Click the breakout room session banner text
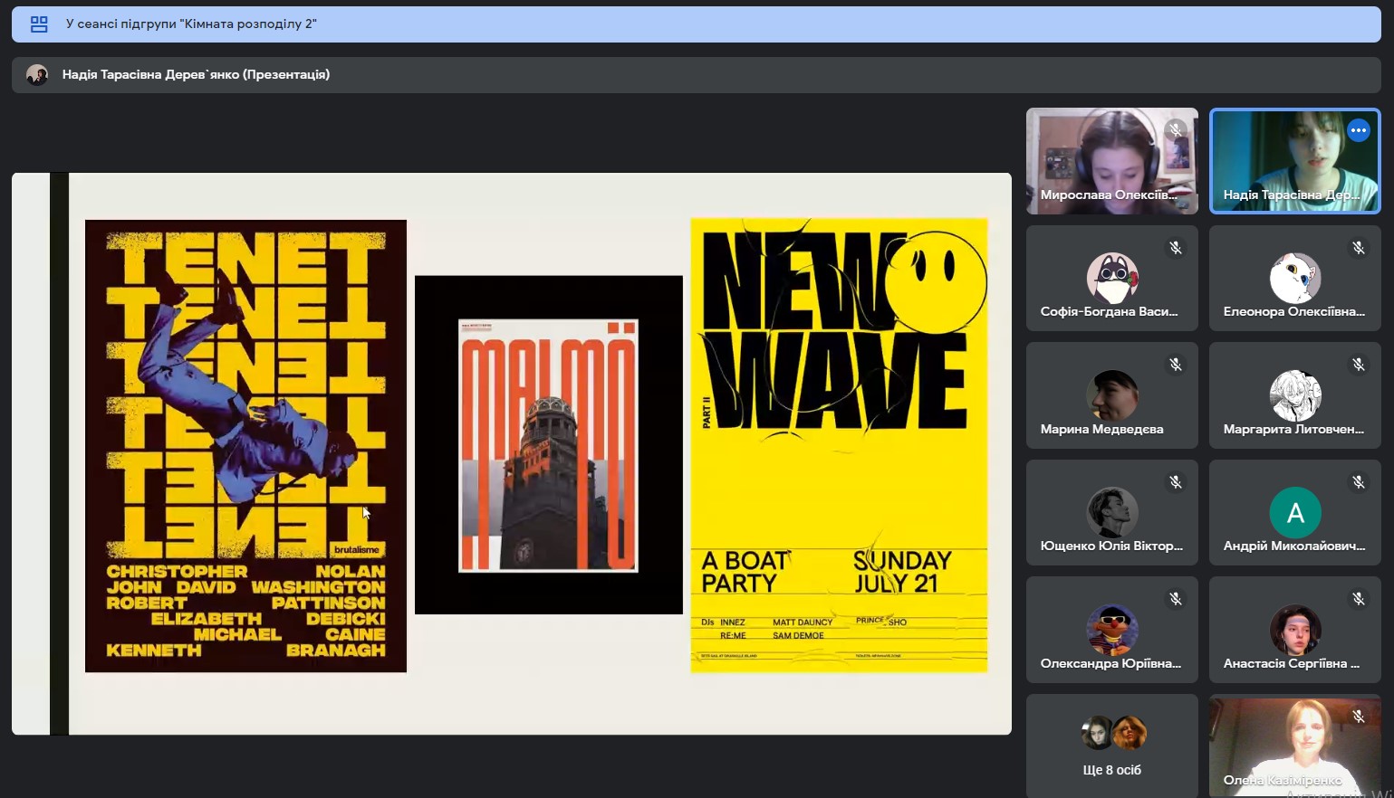1394x798 pixels. [191, 24]
